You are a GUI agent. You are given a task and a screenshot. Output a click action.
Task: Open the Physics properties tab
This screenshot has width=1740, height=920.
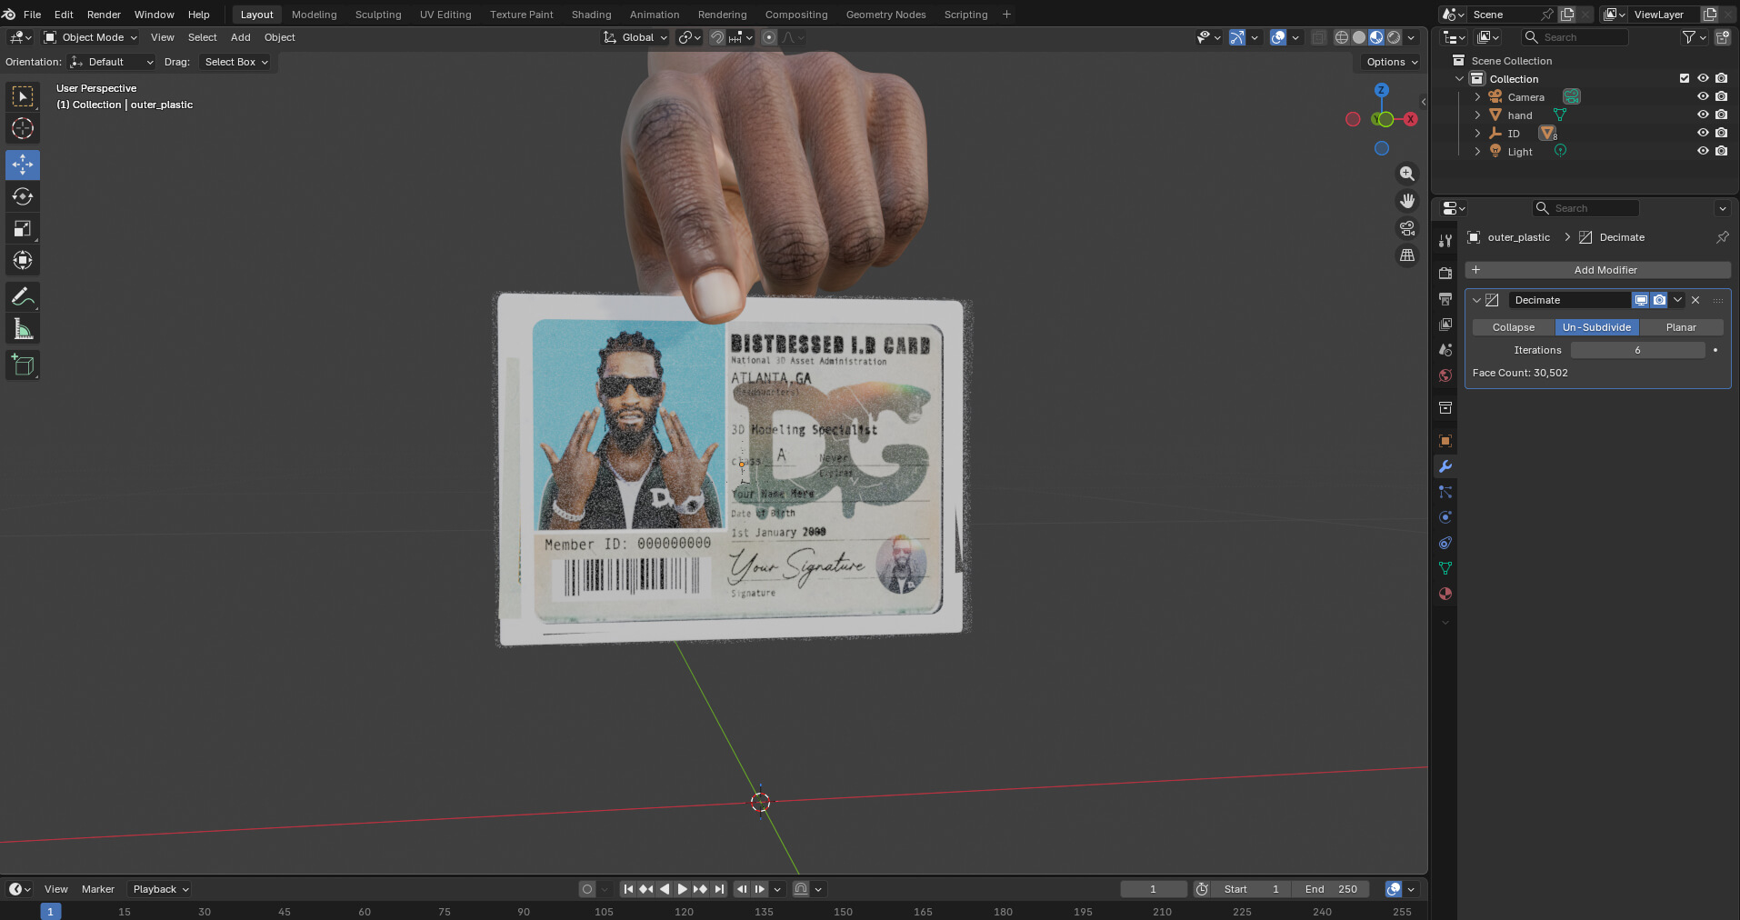(1445, 517)
